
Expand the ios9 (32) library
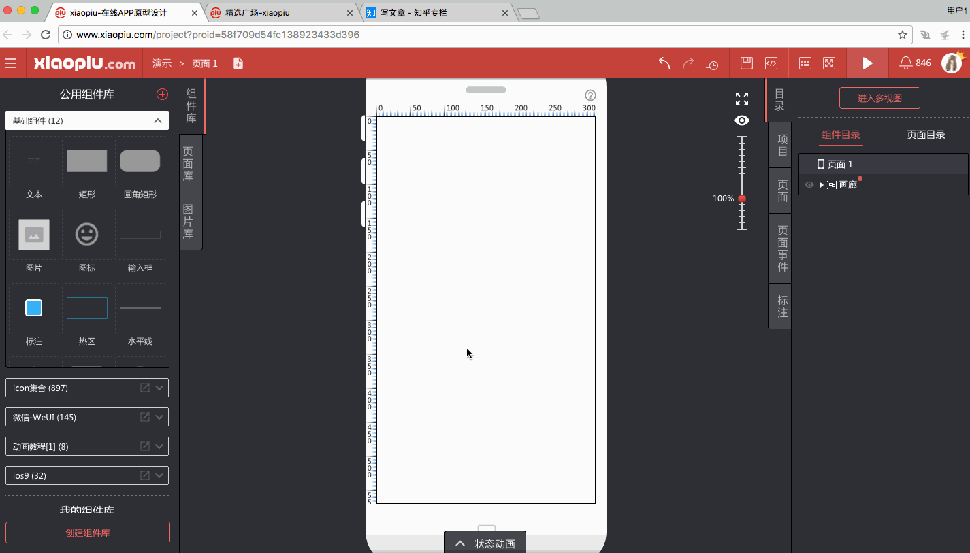coord(159,475)
